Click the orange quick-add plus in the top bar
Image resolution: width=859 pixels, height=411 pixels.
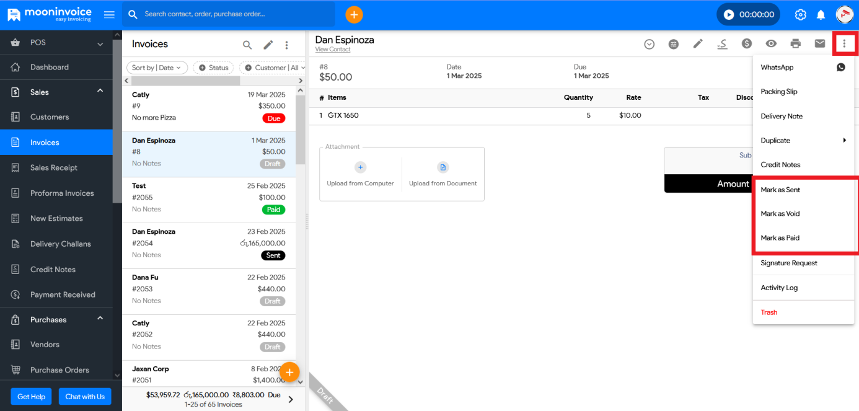pos(354,14)
